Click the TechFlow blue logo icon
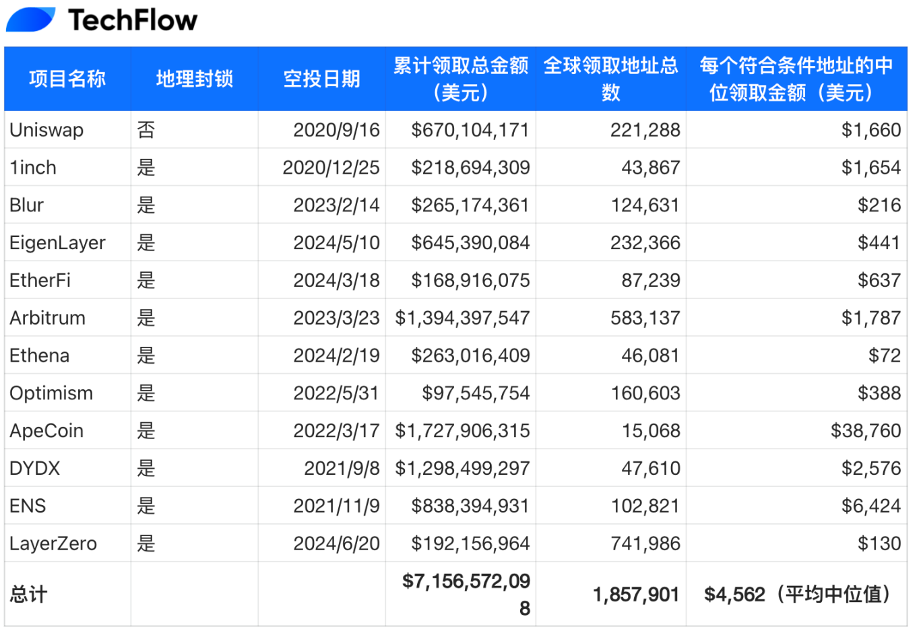This screenshot has width=919, height=627. (x=30, y=20)
